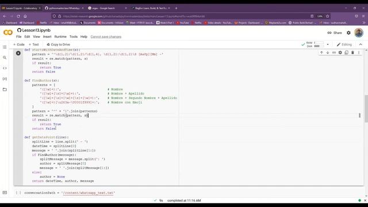This screenshot has height=207, width=368.
Task: Open the View menu
Action: point(36,37)
